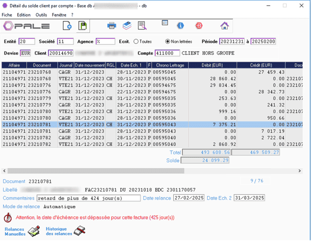
Task: Click the Relances Manuelles link
Action: [15, 231]
